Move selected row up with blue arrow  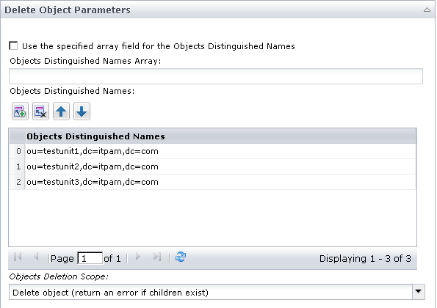[61, 111]
